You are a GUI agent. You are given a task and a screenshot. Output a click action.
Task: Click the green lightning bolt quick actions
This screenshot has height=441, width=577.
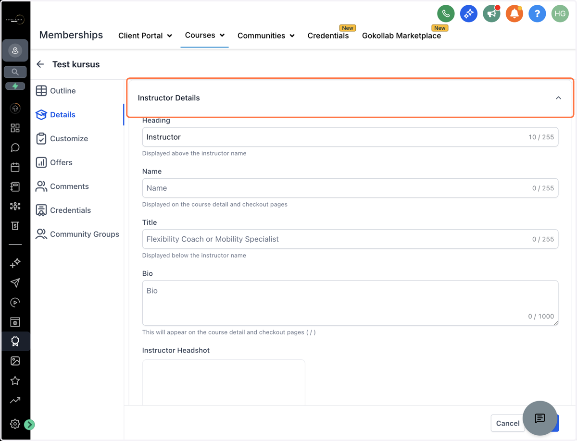click(15, 86)
